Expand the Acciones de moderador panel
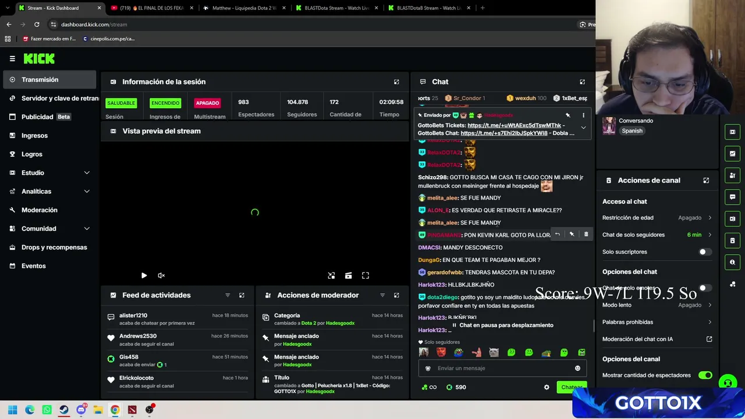 pos(396,296)
